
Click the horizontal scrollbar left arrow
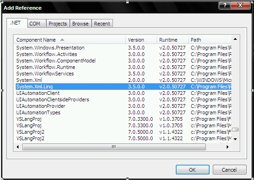click(18, 147)
